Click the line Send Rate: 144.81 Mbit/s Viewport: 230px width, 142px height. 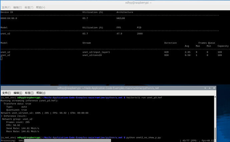tap(23, 128)
